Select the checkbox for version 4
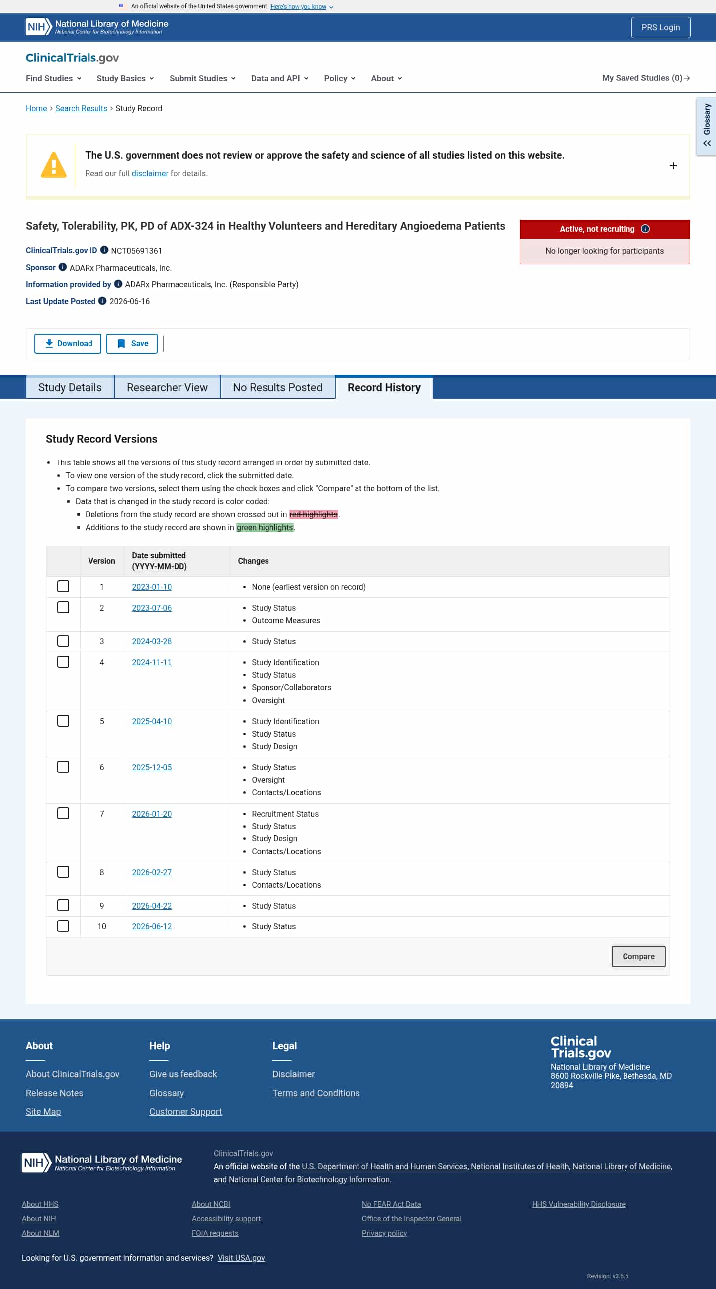The image size is (716, 1289). tap(63, 661)
